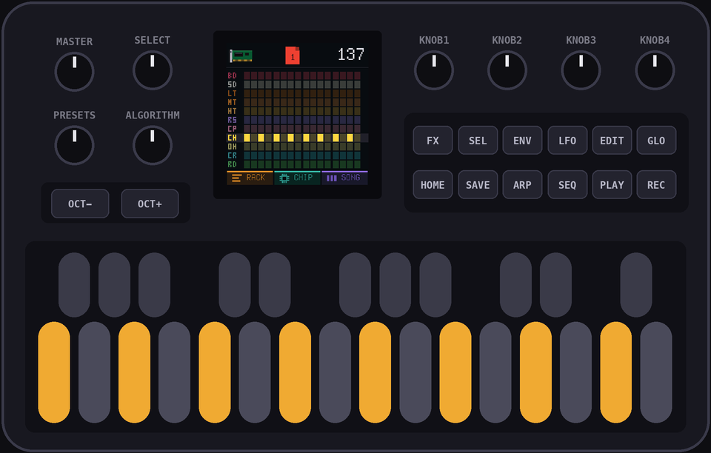Select the highlighted CH track label
Screen dimensions: 711x453
pos(232,138)
